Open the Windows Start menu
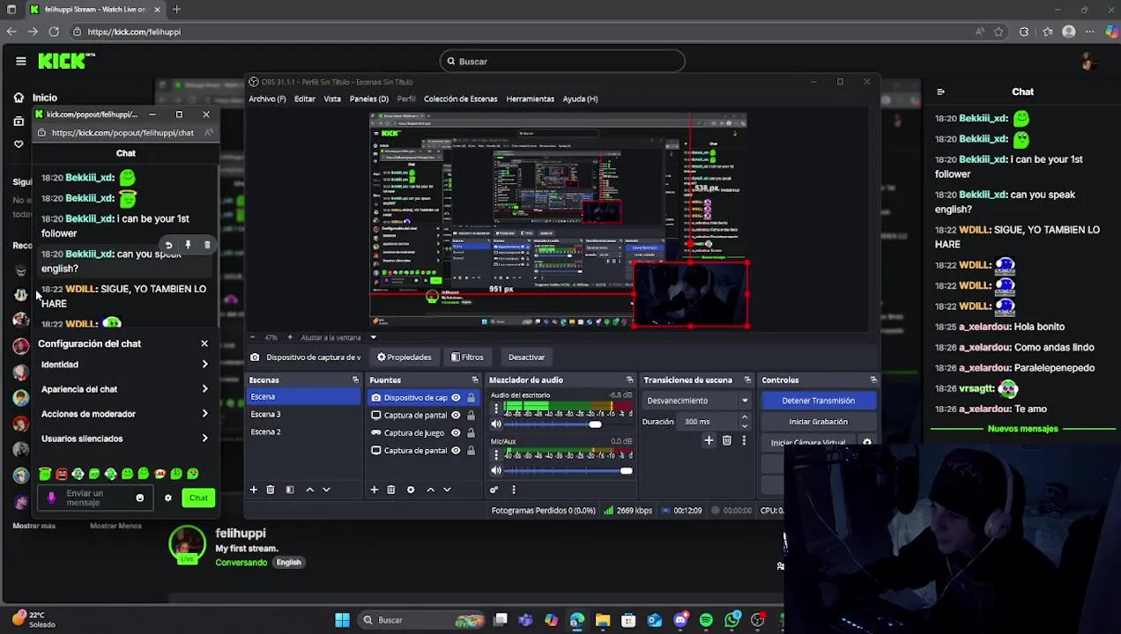 [342, 620]
